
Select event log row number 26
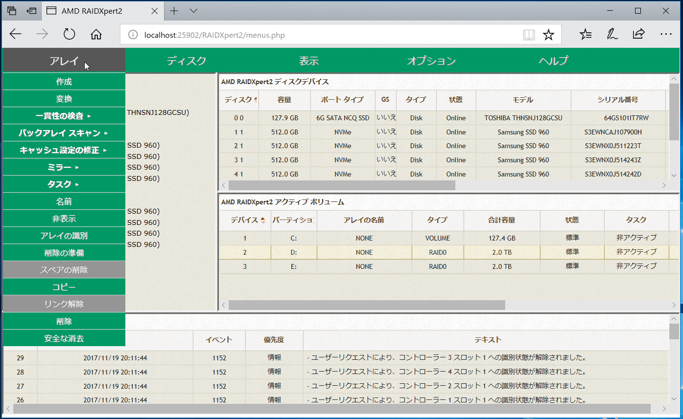click(x=336, y=399)
